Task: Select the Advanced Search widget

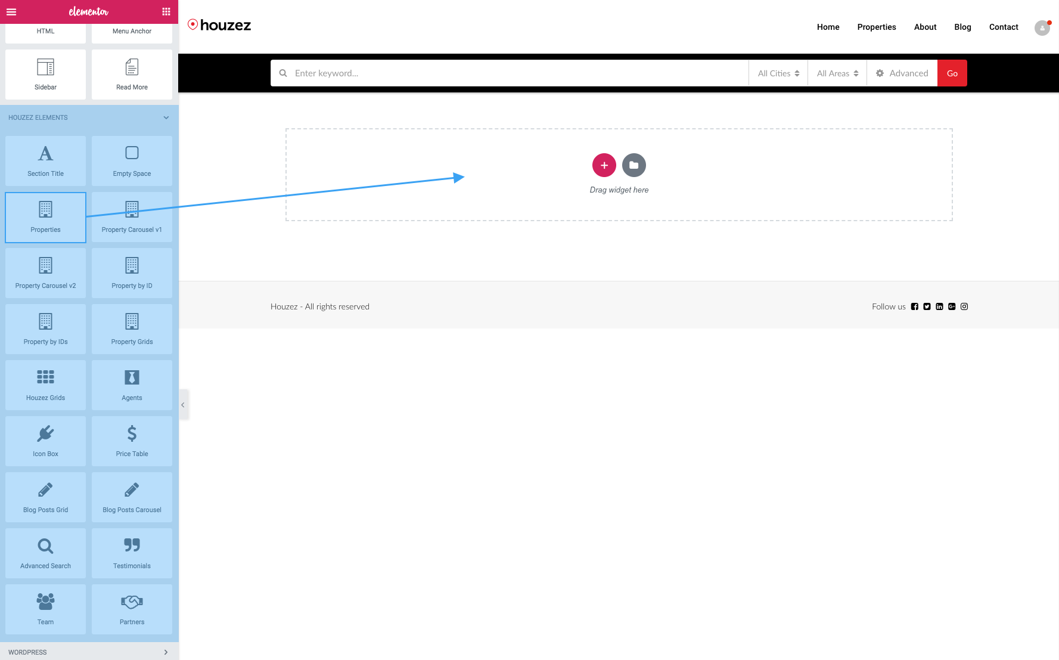Action: 45,553
